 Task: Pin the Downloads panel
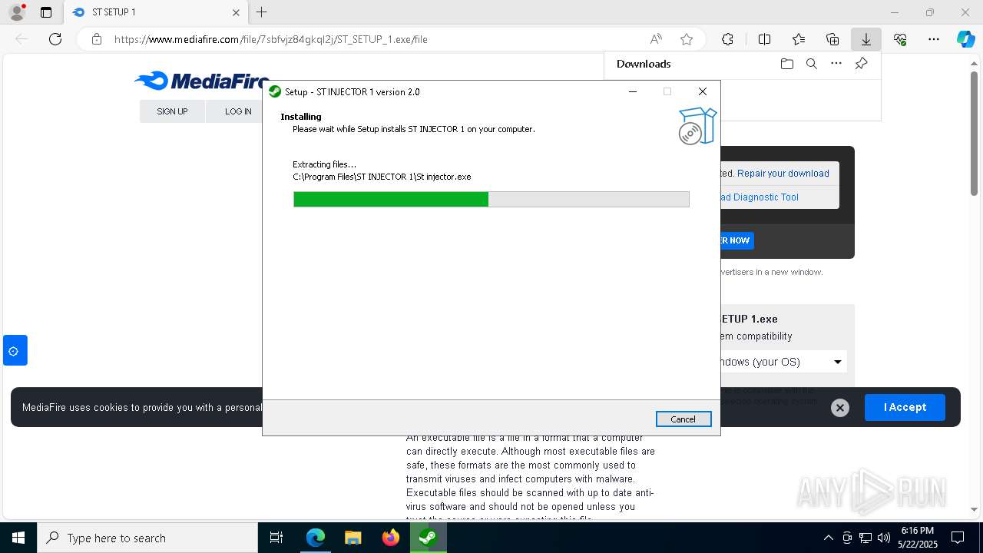pos(861,64)
